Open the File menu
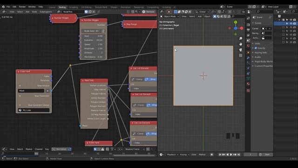This screenshot has width=298, height=168. coord(8,7)
